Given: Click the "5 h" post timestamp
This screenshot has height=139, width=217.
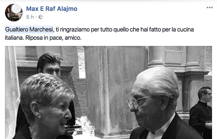Looking at the screenshot, I should point(30,17).
